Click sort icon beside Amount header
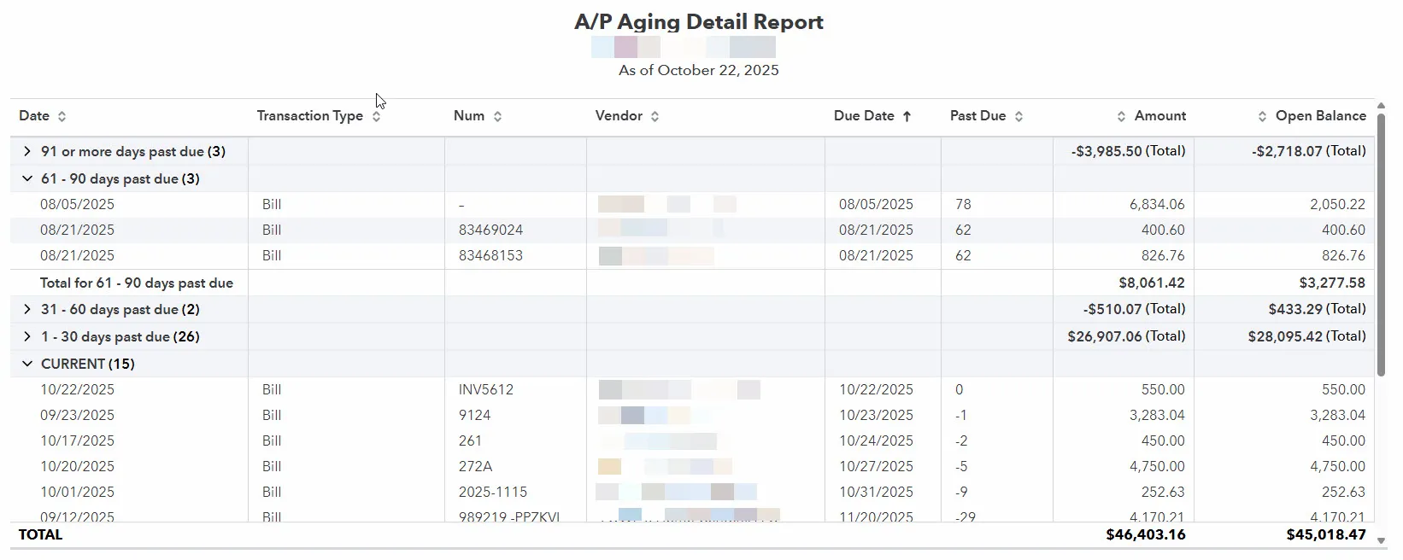 tap(1121, 116)
